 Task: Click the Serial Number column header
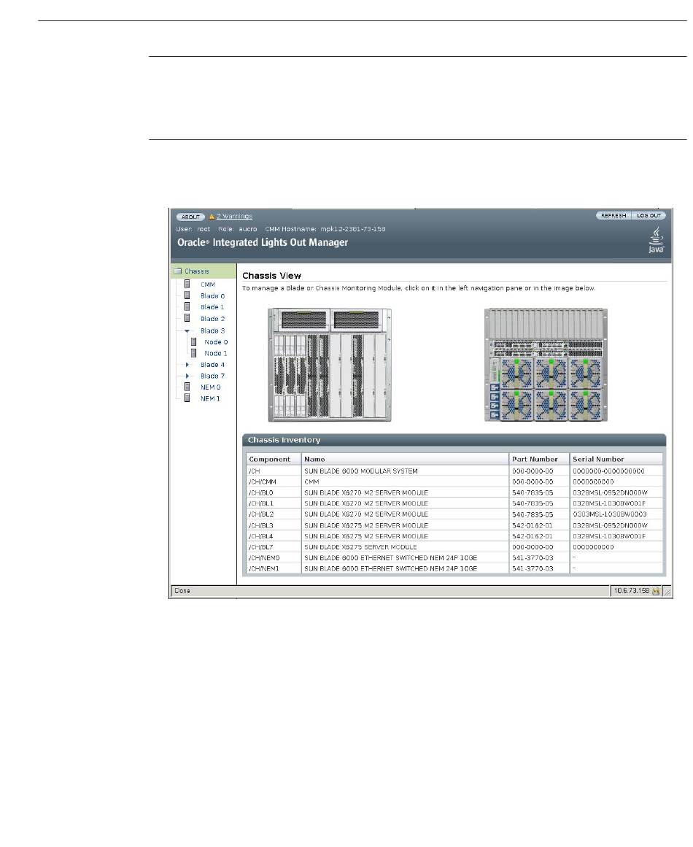[x=616, y=459]
